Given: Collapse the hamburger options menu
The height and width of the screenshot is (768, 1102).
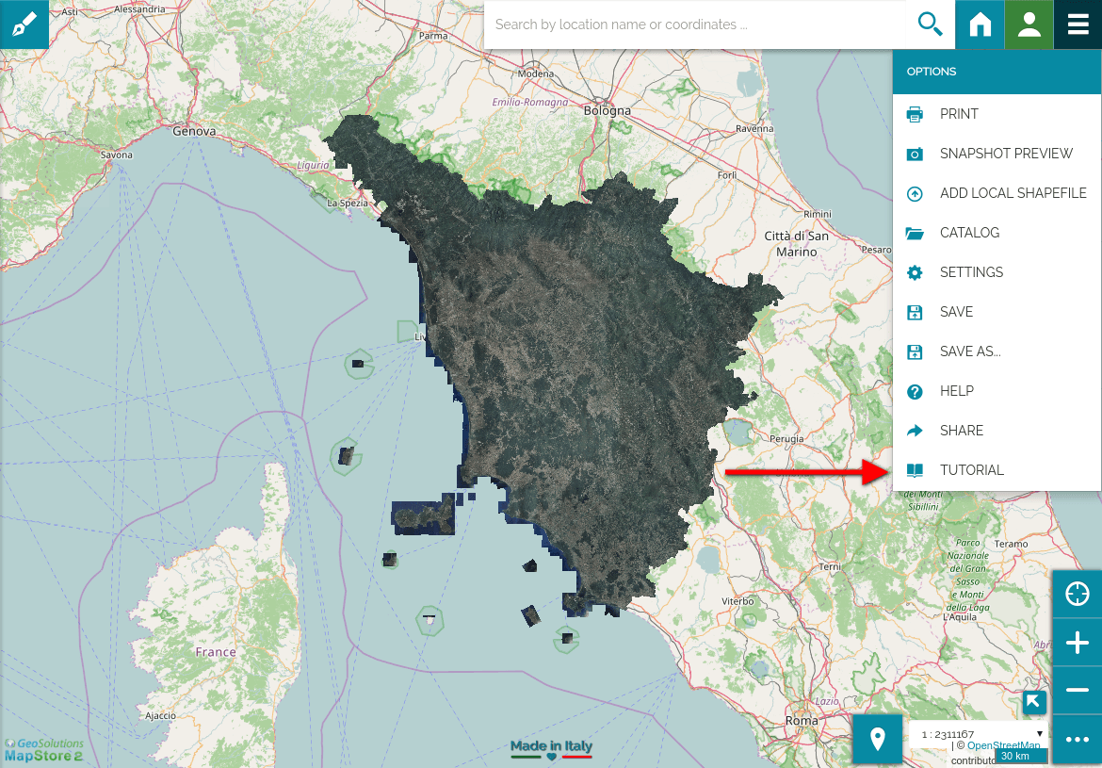Looking at the screenshot, I should coord(1078,25).
